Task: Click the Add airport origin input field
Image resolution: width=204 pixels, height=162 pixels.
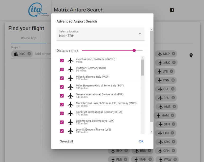Action: point(43,54)
